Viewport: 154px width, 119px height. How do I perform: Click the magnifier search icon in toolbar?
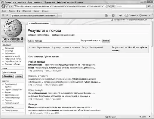coord(149,6)
